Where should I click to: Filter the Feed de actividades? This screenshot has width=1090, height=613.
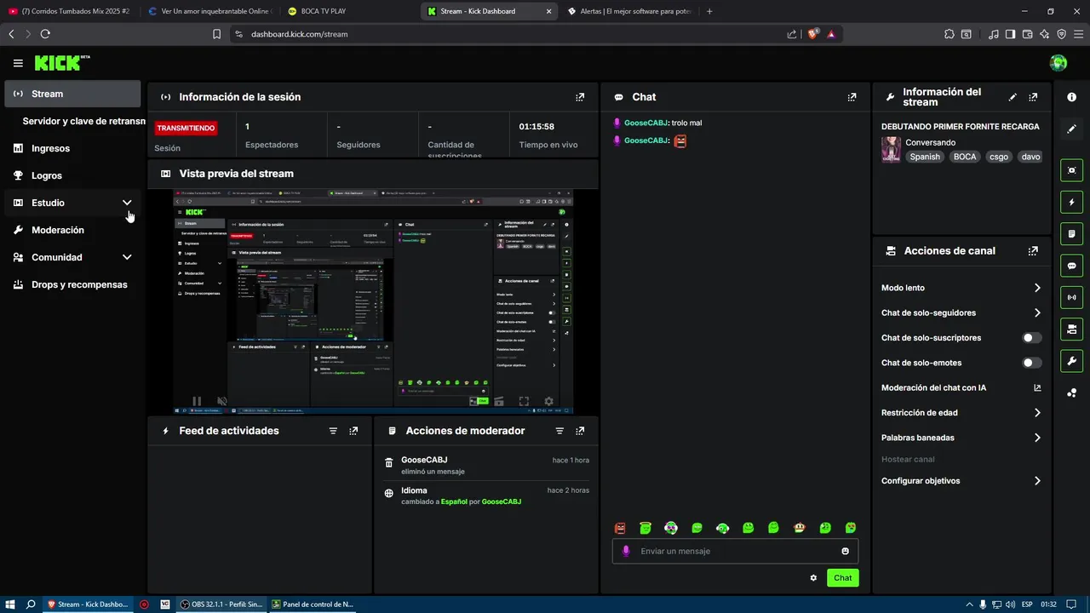click(x=333, y=431)
